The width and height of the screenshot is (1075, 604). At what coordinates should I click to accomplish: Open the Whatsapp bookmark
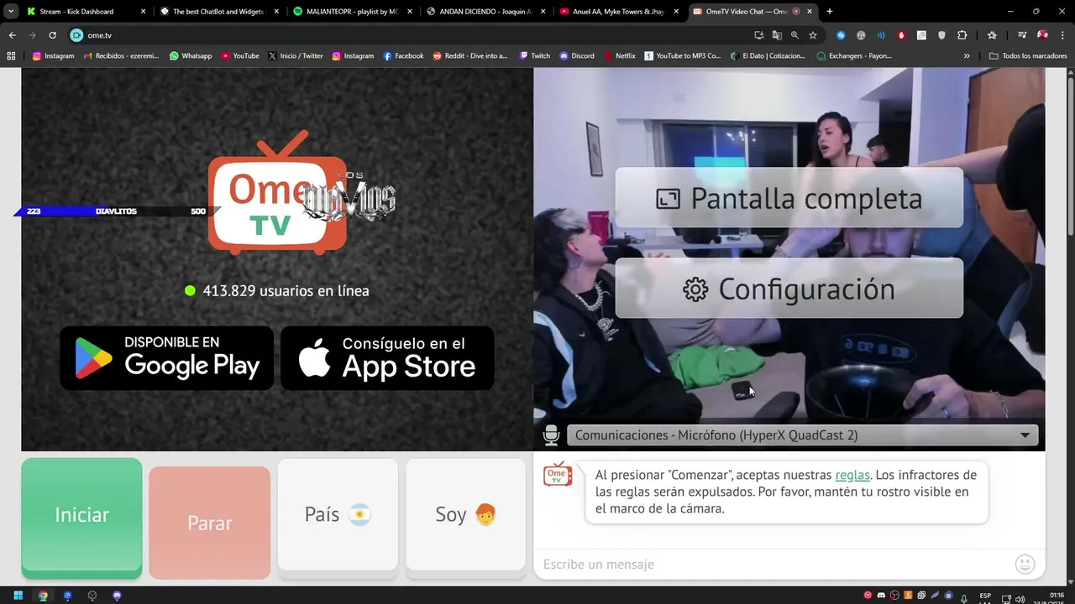[x=191, y=56]
